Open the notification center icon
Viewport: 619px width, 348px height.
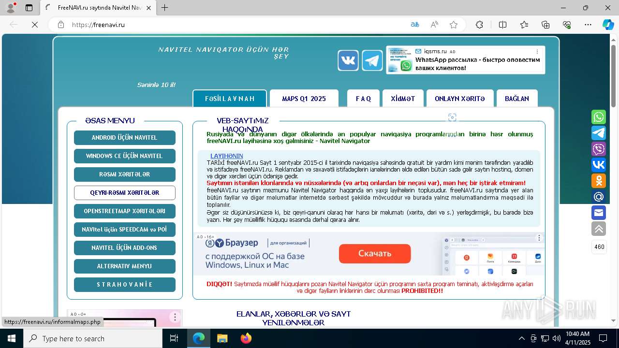pyautogui.click(x=603, y=338)
